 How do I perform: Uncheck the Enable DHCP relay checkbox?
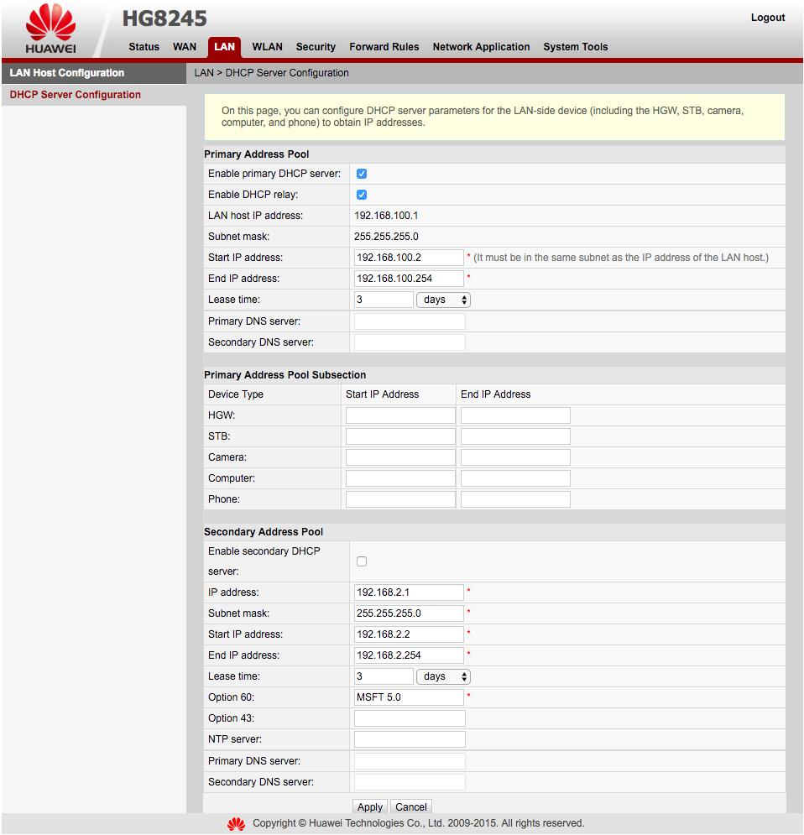[x=362, y=195]
